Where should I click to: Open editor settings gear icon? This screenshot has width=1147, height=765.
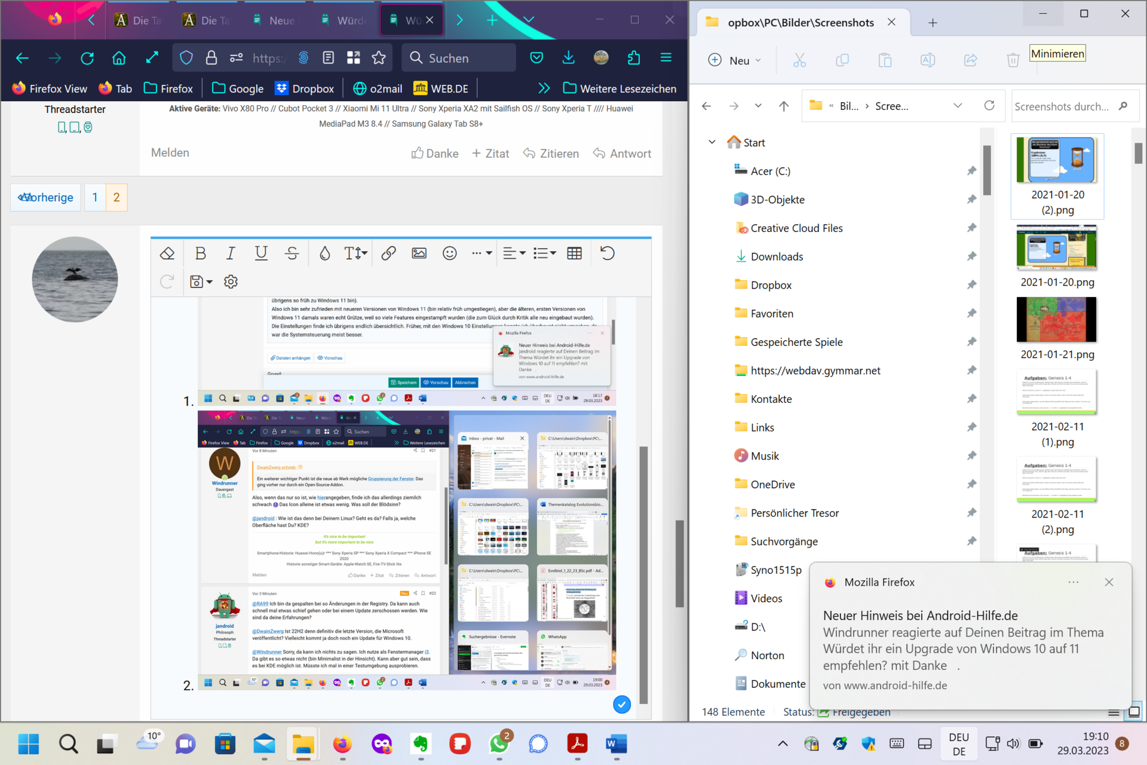click(231, 281)
